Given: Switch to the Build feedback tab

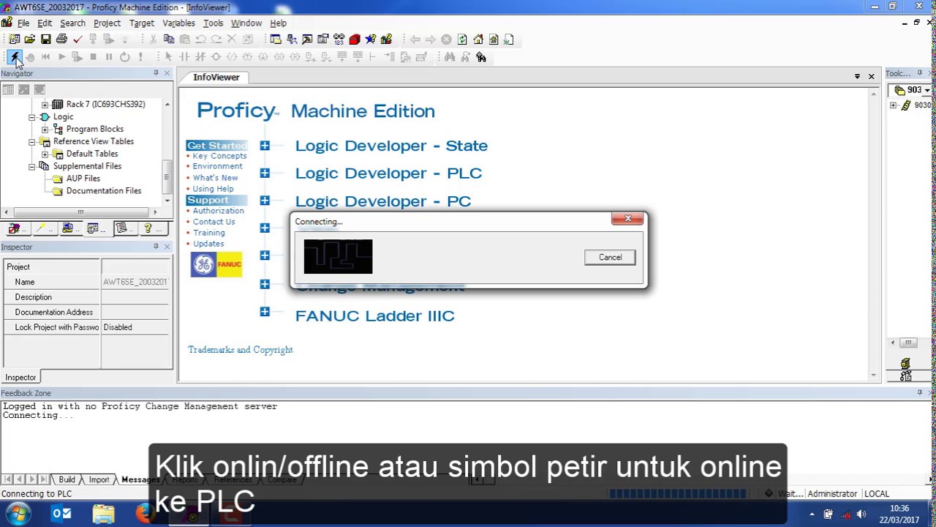Looking at the screenshot, I should click(x=67, y=479).
